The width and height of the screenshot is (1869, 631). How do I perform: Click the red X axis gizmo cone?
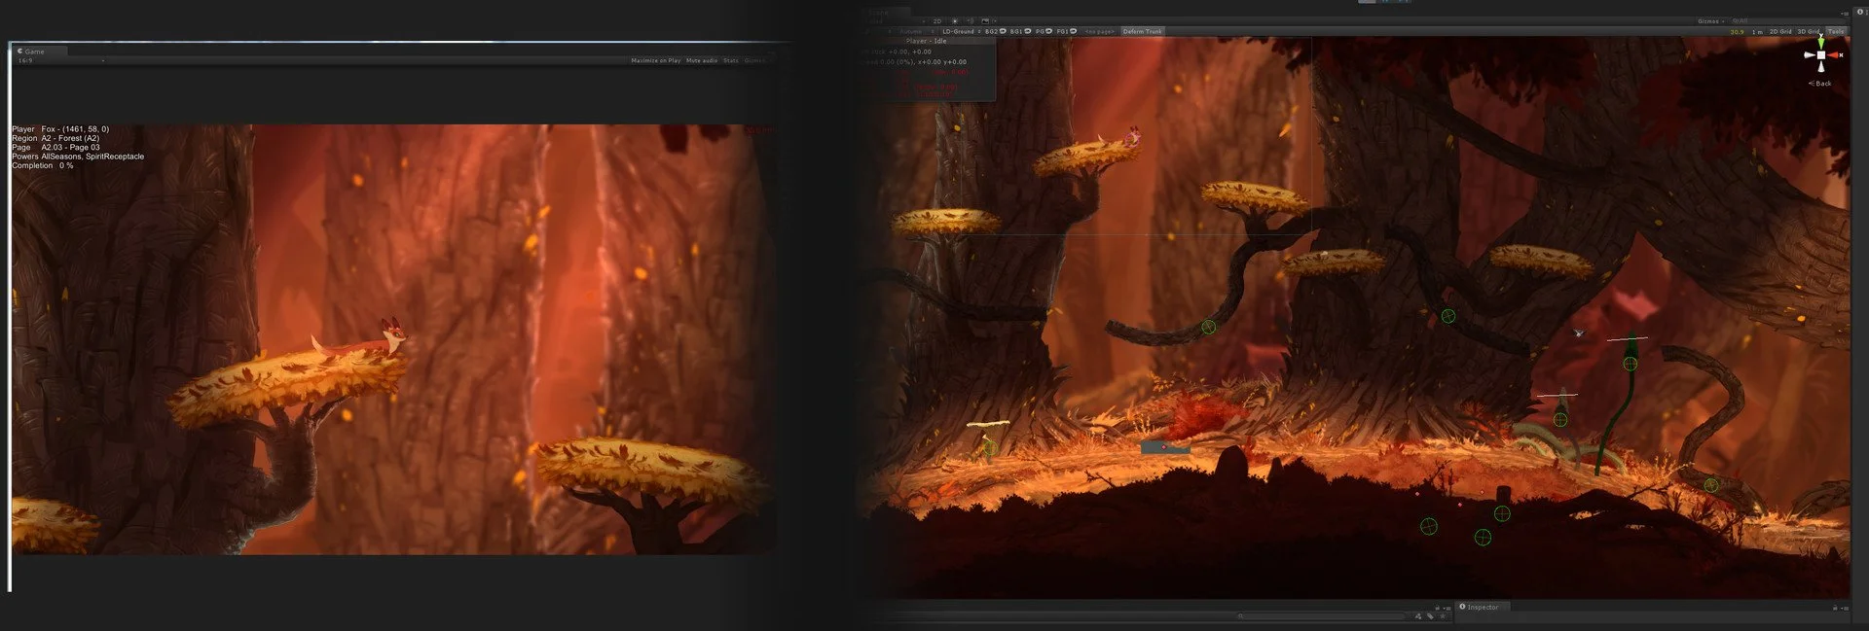[1834, 55]
